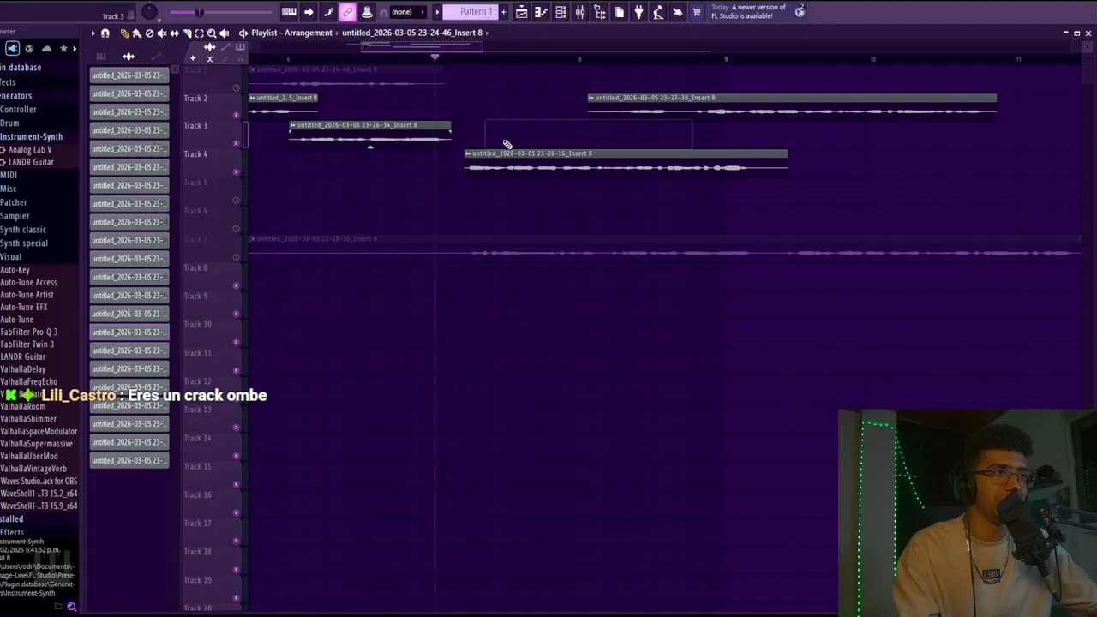Click the plus icon above track headers
Image resolution: width=1097 pixels, height=617 pixels.
193,58
